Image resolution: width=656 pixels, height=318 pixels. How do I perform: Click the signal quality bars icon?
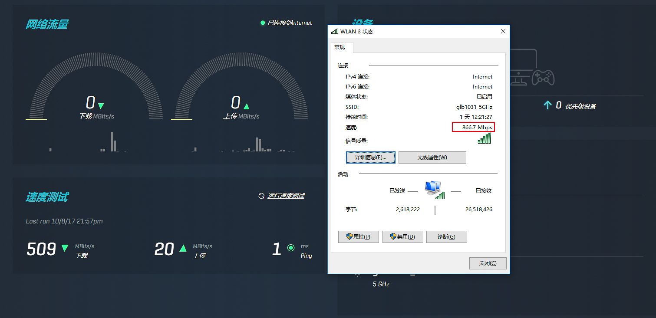point(485,138)
